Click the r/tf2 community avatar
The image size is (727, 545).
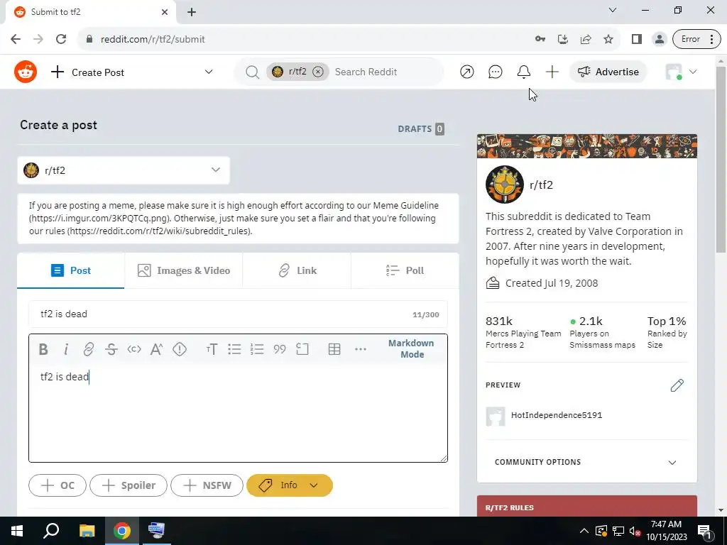coord(505,185)
